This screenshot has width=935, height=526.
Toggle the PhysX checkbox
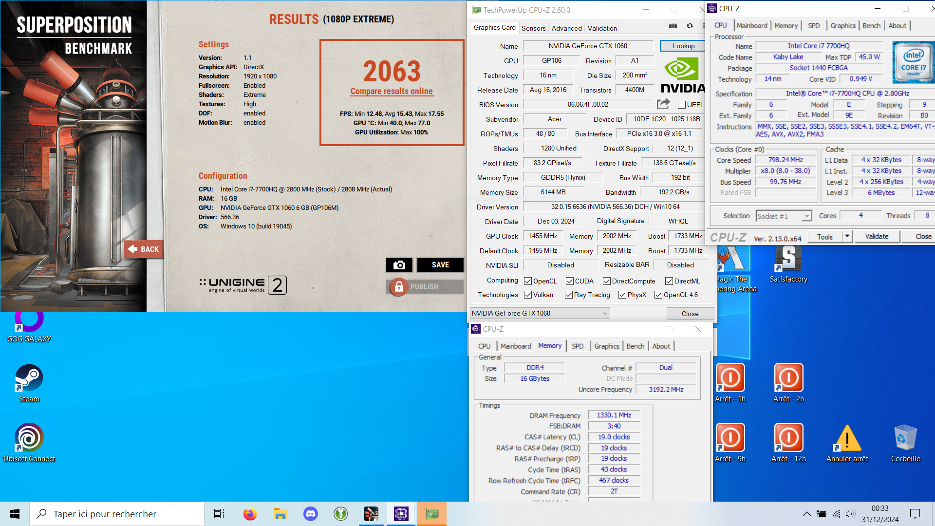(x=622, y=295)
